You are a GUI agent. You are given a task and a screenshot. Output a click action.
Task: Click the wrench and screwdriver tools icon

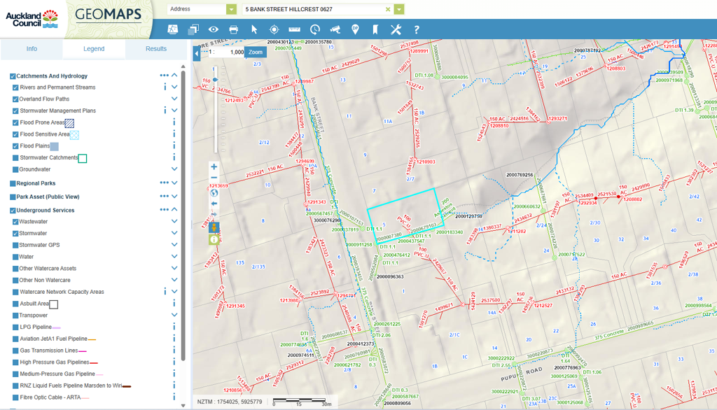click(x=396, y=29)
